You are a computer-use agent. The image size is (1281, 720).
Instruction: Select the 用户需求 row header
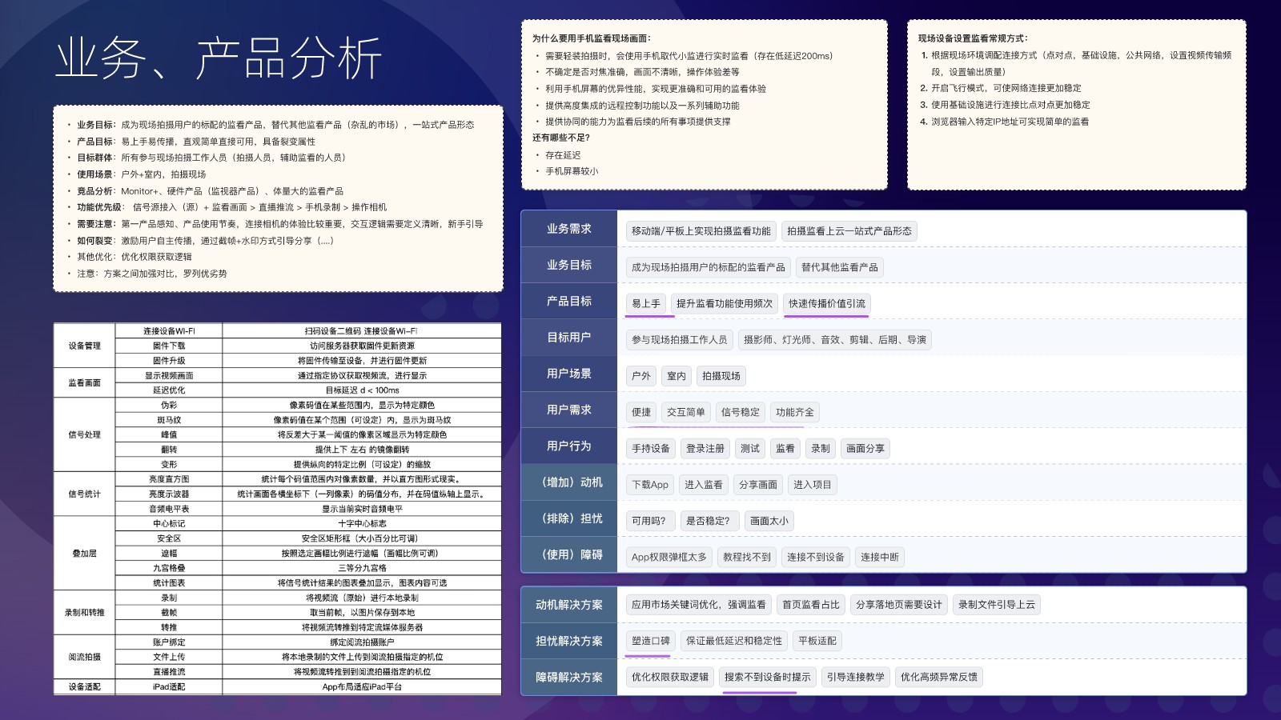[x=569, y=410]
